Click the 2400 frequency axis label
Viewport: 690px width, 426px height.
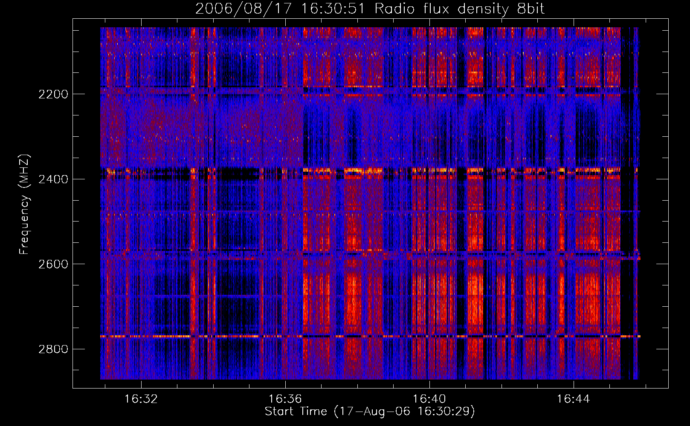(x=53, y=179)
